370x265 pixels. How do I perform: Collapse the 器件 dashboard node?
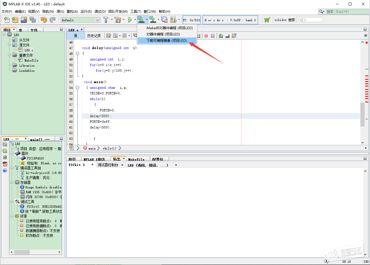(x=12, y=153)
